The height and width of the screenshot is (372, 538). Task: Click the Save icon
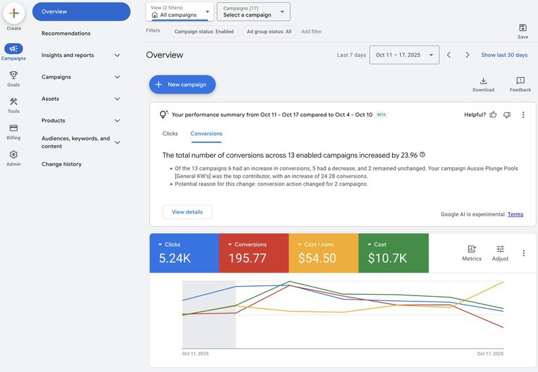click(523, 28)
